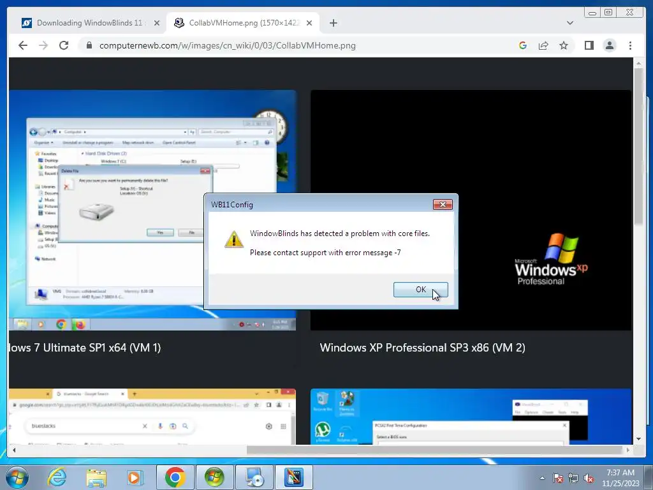Open a new browser tab
This screenshot has height=490, width=653.
333,23
